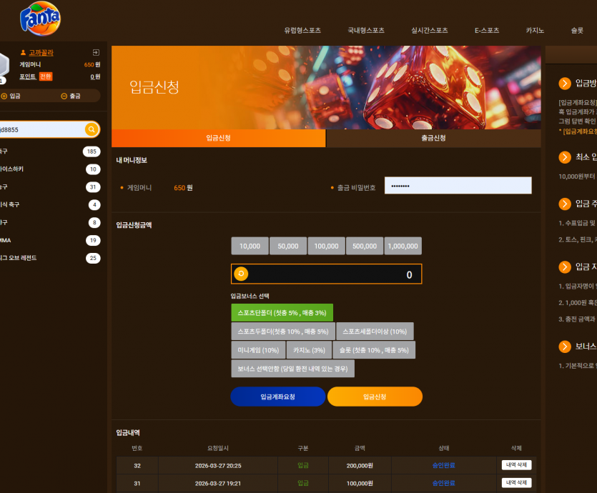The width and height of the screenshot is (597, 493).
Task: Click the minus 출금 icon in sidebar
Action: tap(64, 96)
